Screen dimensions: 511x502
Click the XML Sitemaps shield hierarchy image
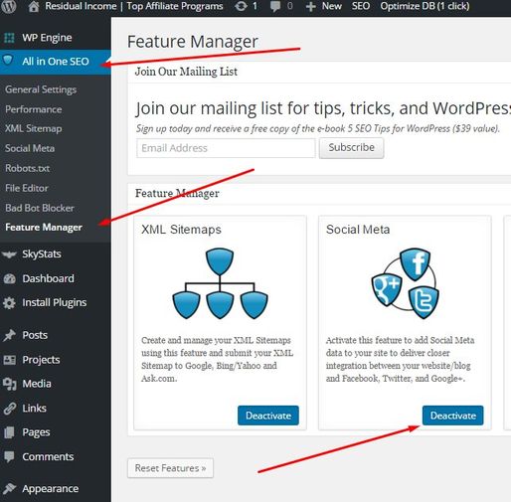tap(220, 283)
